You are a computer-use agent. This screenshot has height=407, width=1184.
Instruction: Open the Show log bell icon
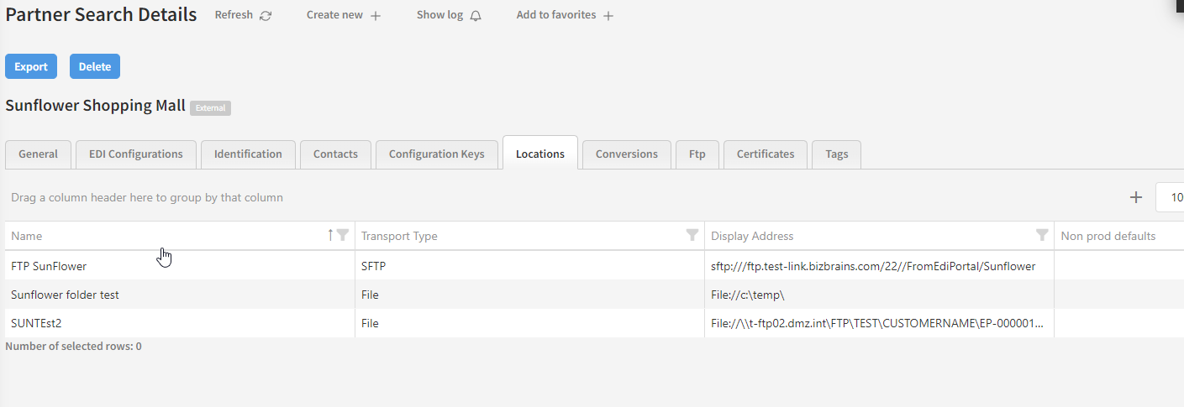(x=476, y=16)
